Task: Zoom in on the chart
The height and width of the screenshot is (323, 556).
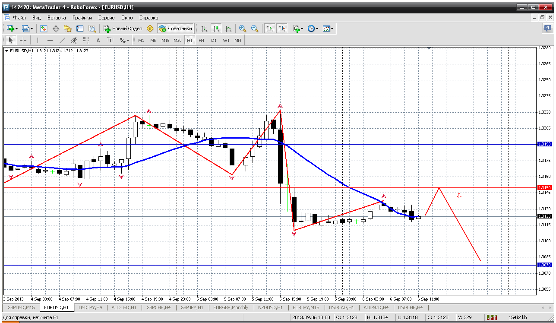Action: coord(243,28)
